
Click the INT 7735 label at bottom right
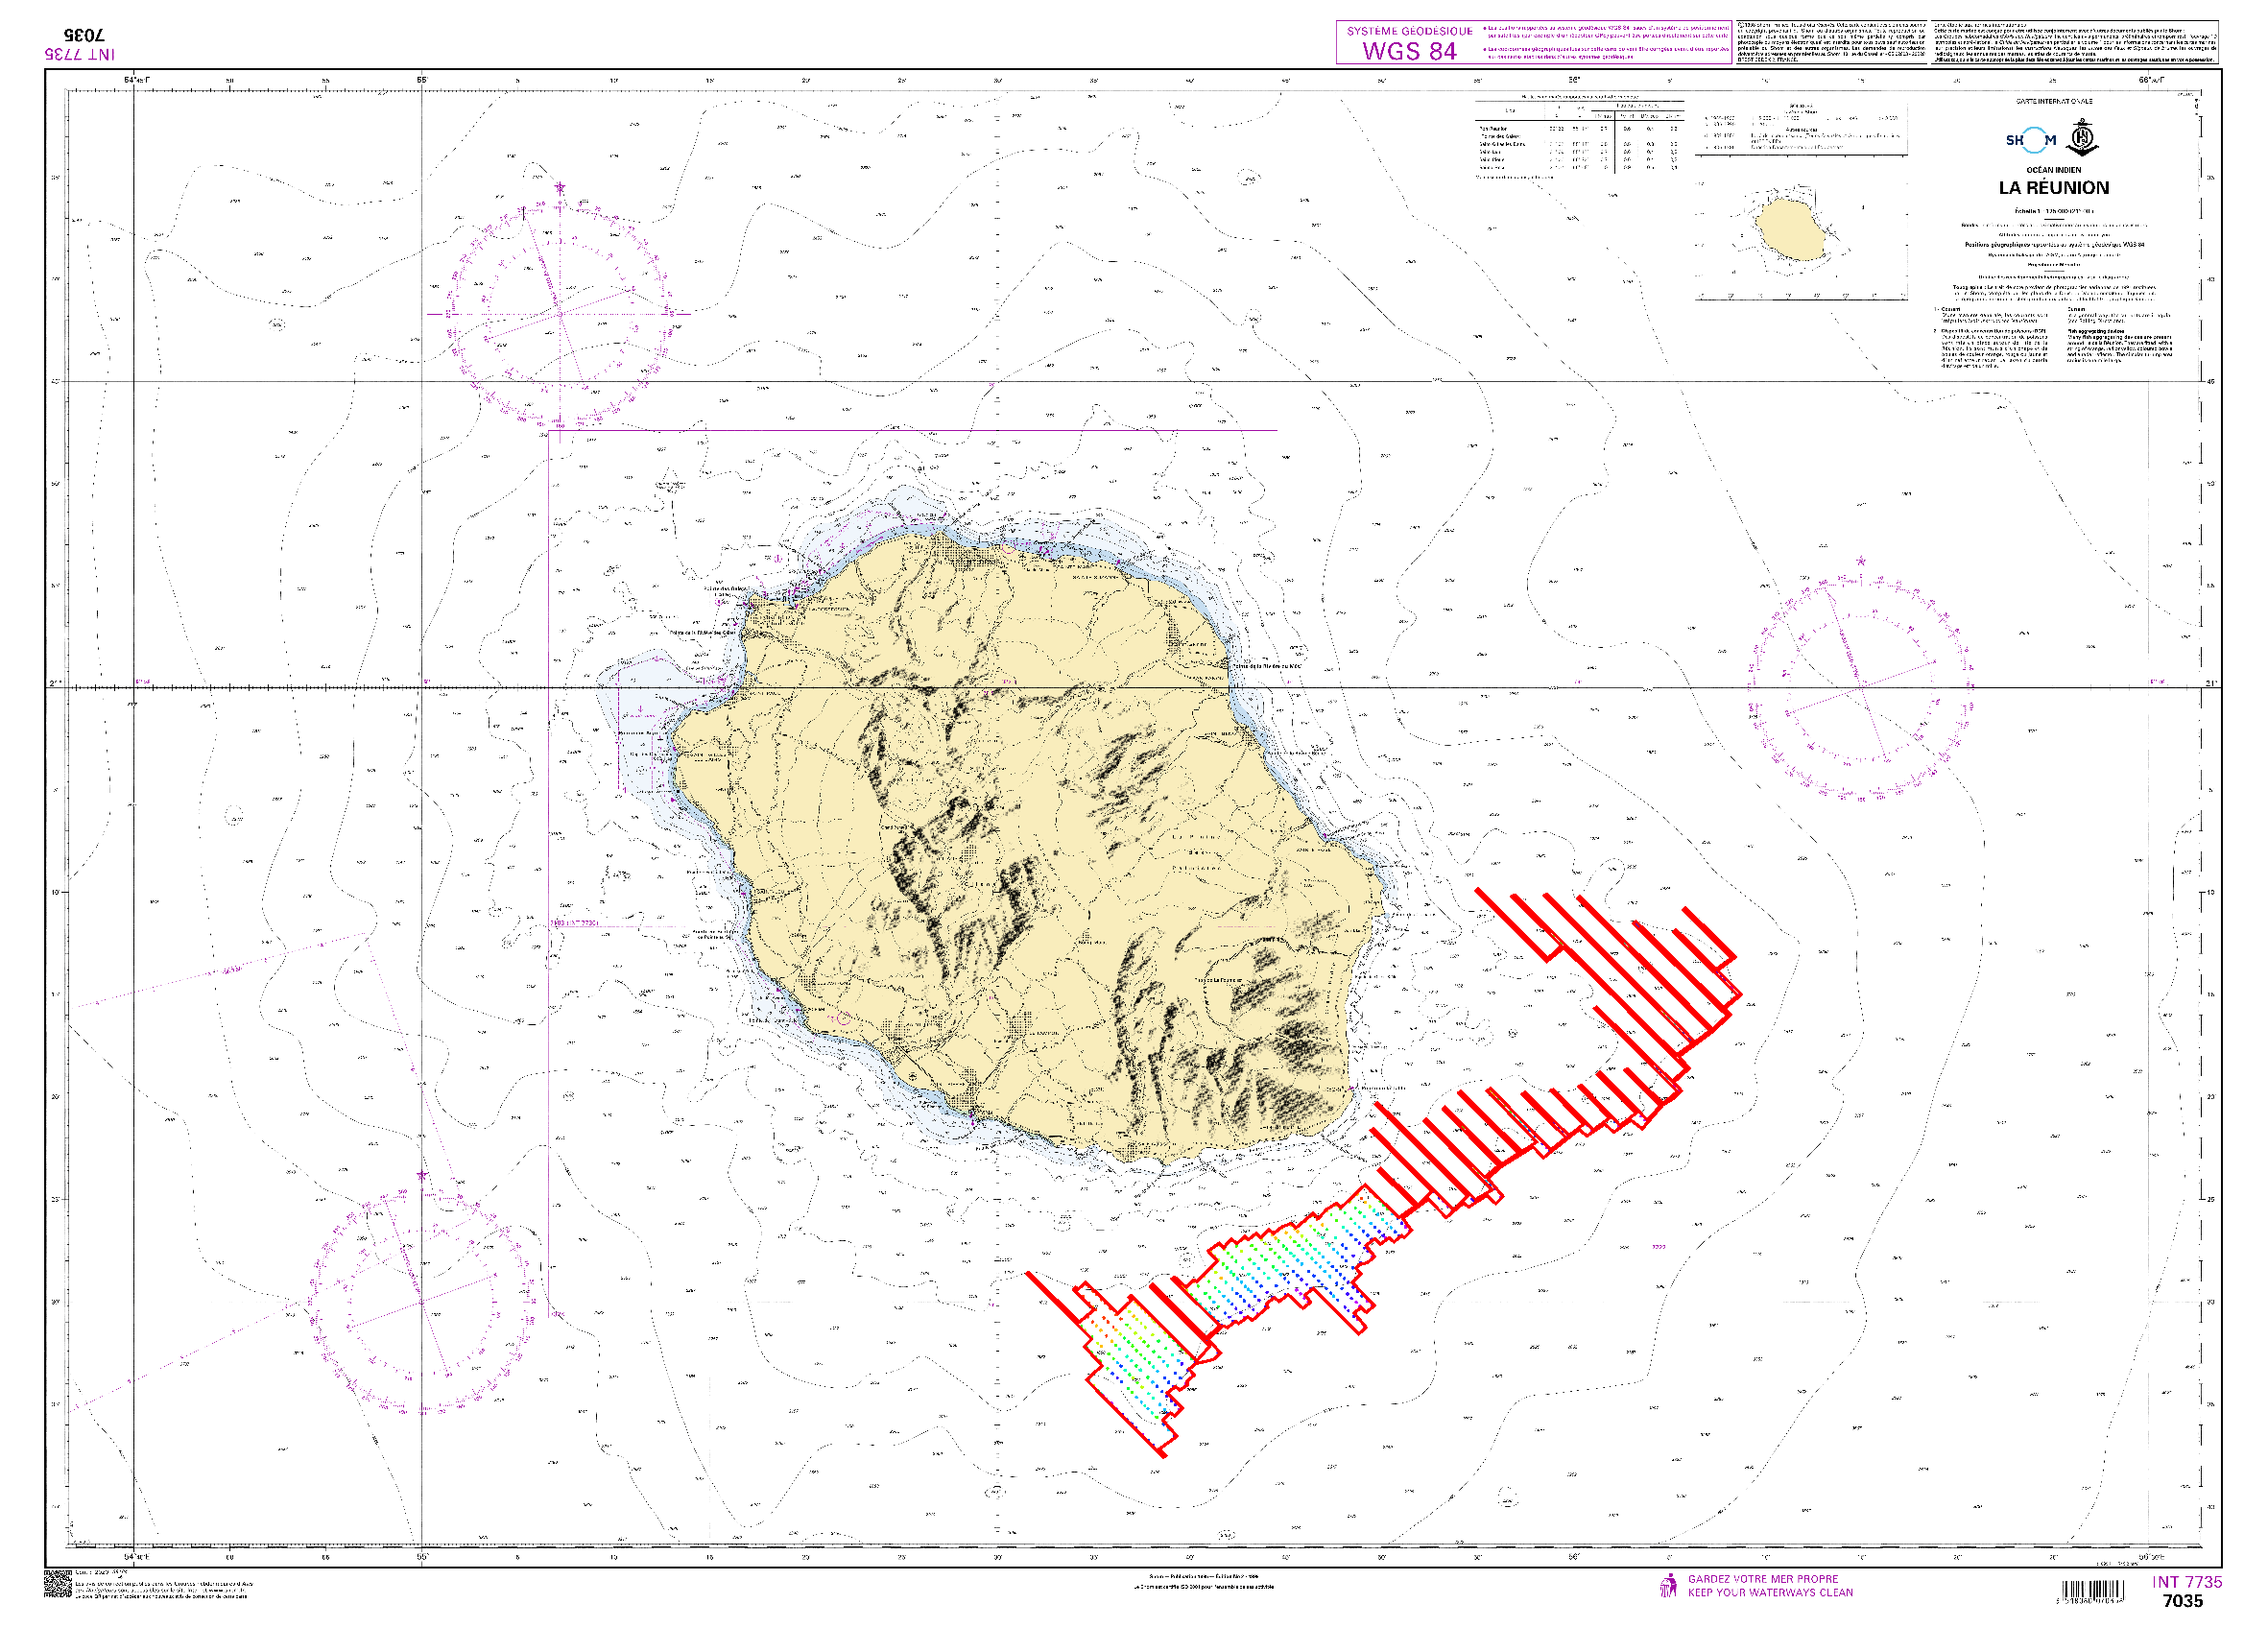2186,1582
